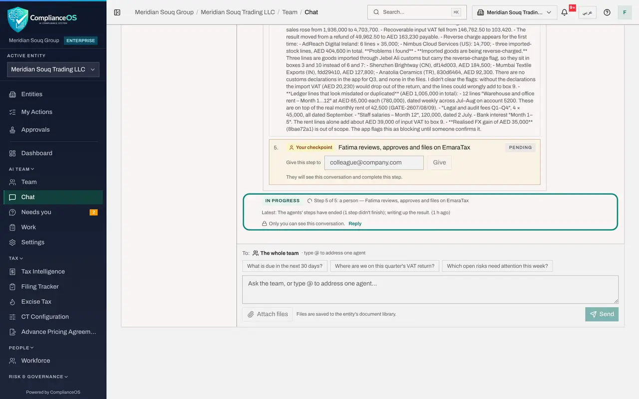
Task: Collapse the AI TEAM section
Action: tap(21, 169)
